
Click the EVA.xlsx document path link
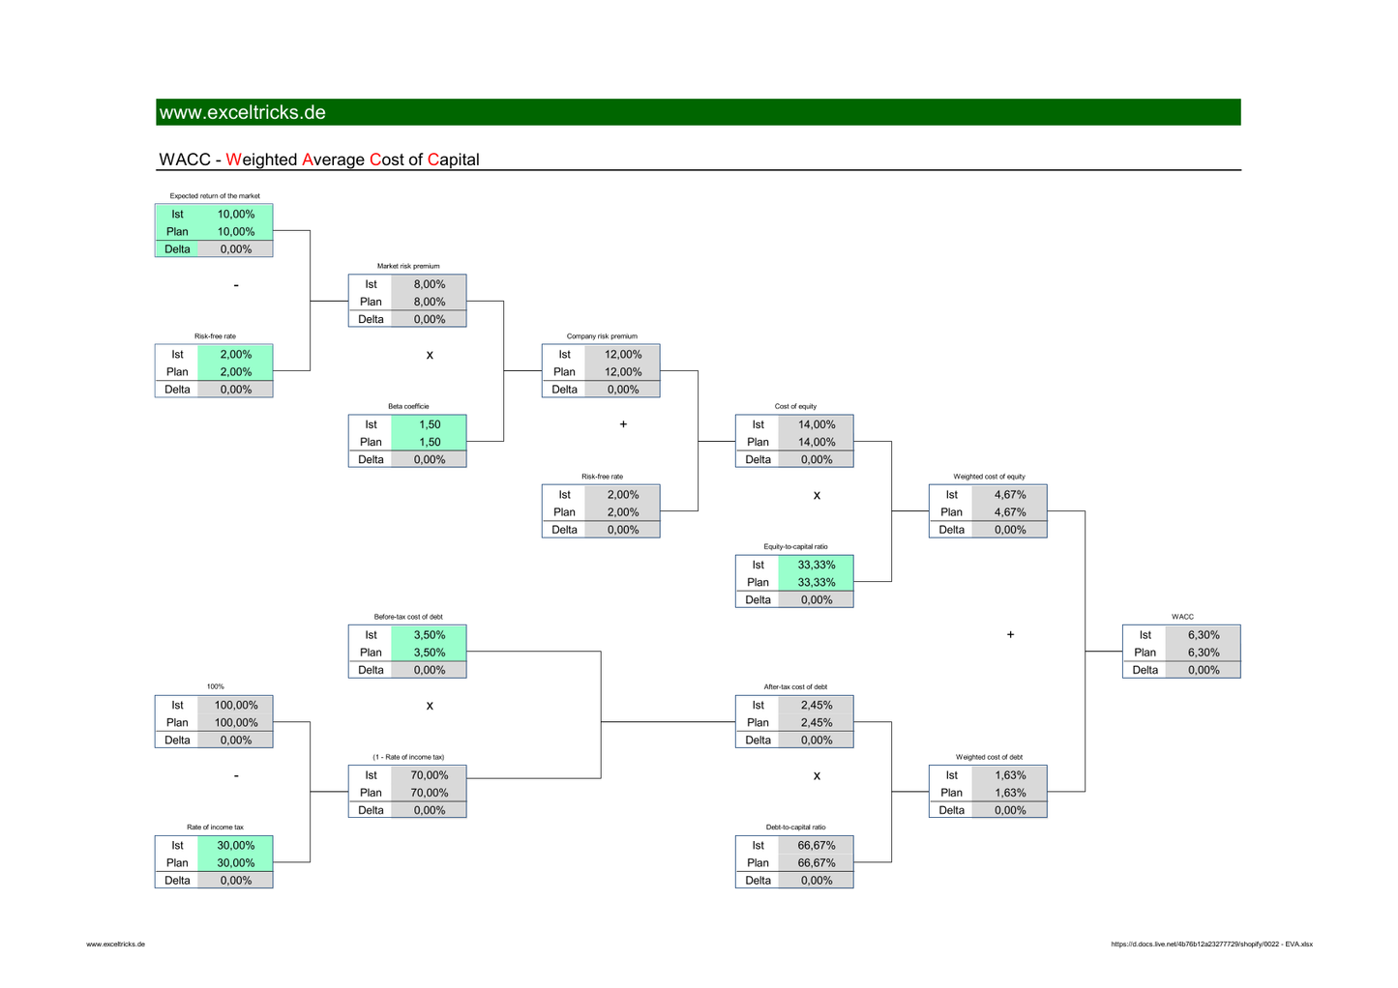(x=1211, y=944)
